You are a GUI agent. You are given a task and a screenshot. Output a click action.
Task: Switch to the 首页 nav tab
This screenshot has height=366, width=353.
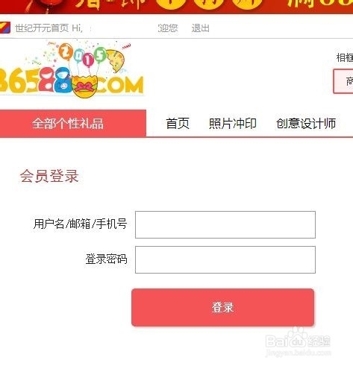coord(178,124)
